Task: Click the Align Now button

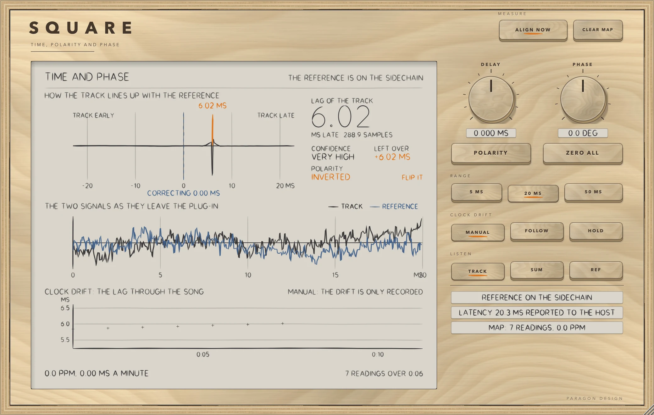Action: (533, 30)
